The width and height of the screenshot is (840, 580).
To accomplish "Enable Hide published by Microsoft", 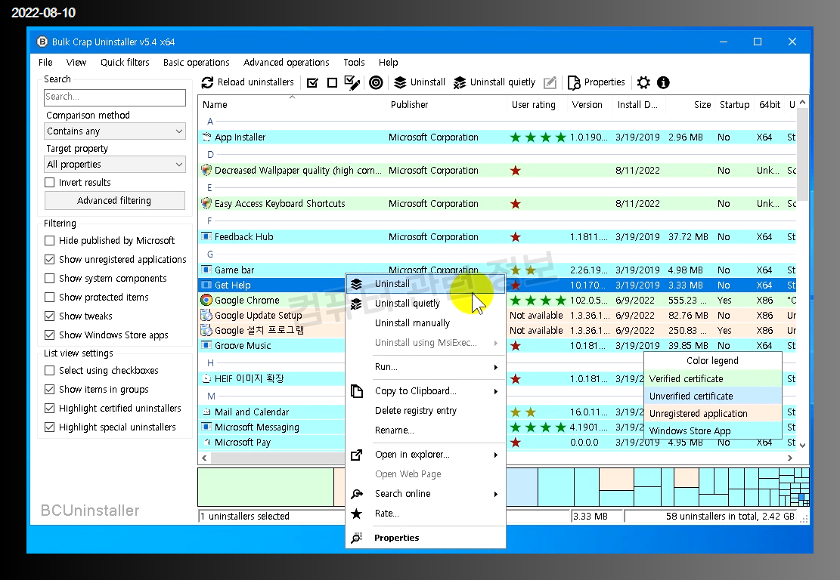I will 50,241.
